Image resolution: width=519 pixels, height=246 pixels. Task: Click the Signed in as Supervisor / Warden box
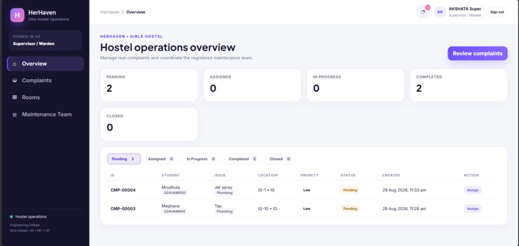tap(45, 40)
